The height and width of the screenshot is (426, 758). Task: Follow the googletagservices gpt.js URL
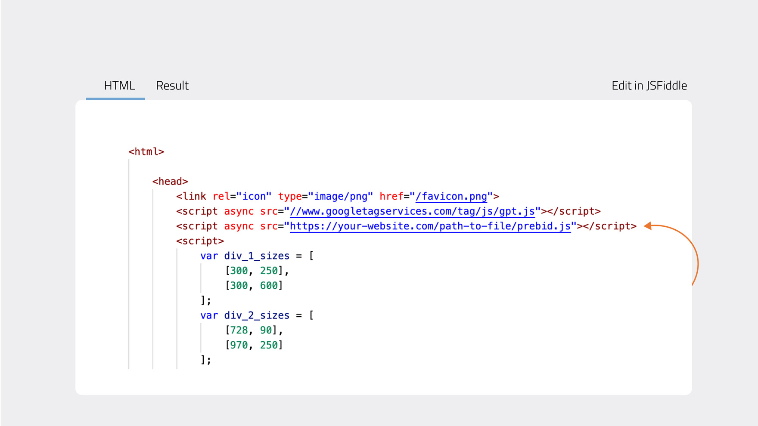pyautogui.click(x=412, y=211)
